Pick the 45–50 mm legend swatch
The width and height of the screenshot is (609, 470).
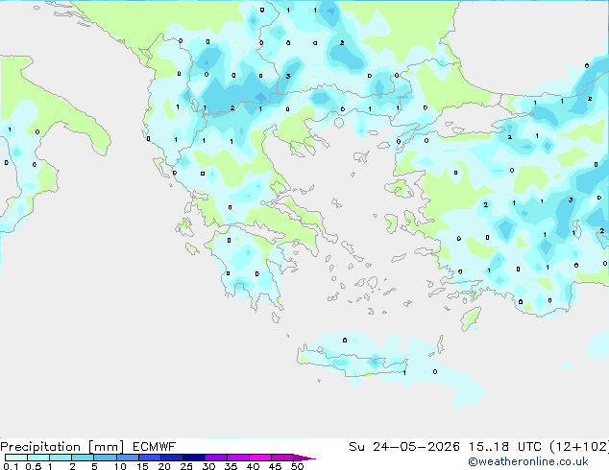[x=282, y=458]
